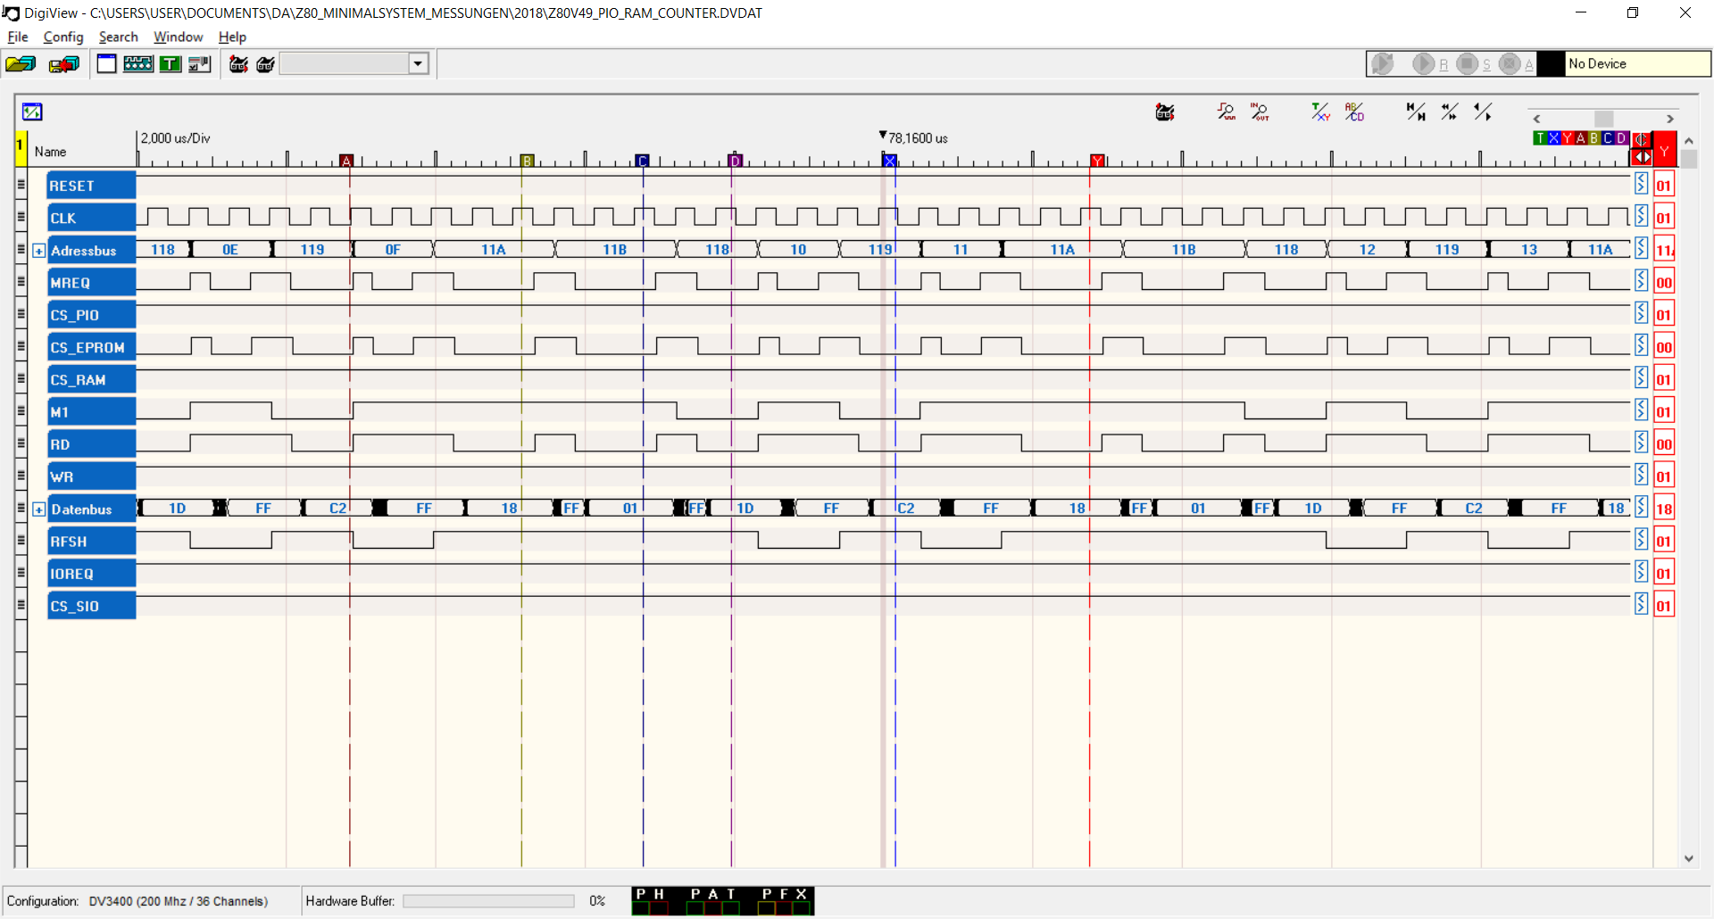Click marker A on the time ruler
This screenshot has width=1714, height=919.
tap(347, 161)
